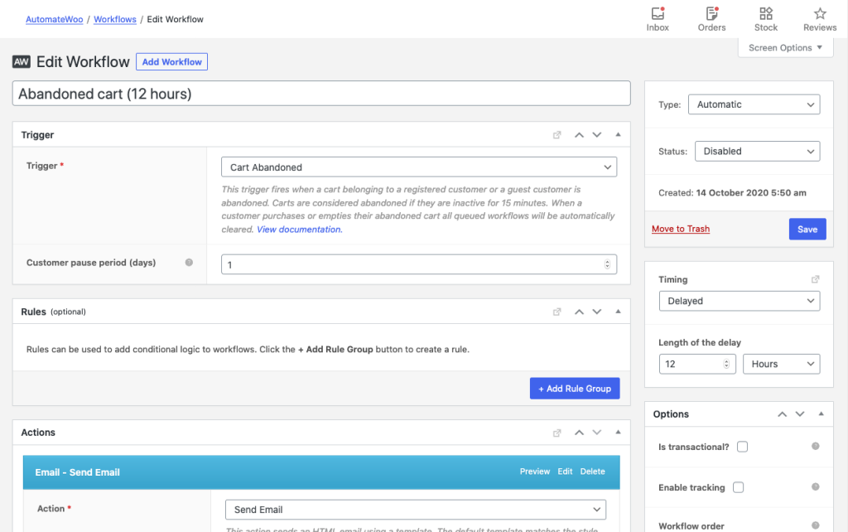This screenshot has height=532, width=848.
Task: Save the workflow
Action: pyautogui.click(x=807, y=229)
